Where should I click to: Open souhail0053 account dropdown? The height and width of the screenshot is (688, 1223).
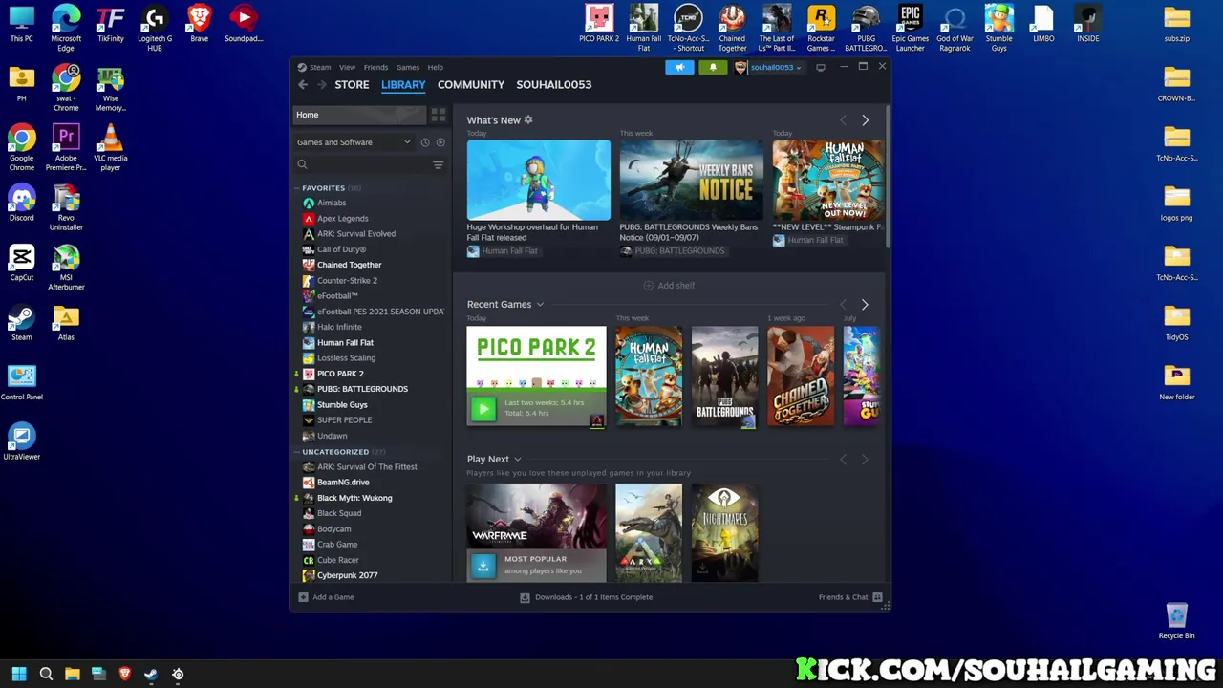pyautogui.click(x=768, y=67)
